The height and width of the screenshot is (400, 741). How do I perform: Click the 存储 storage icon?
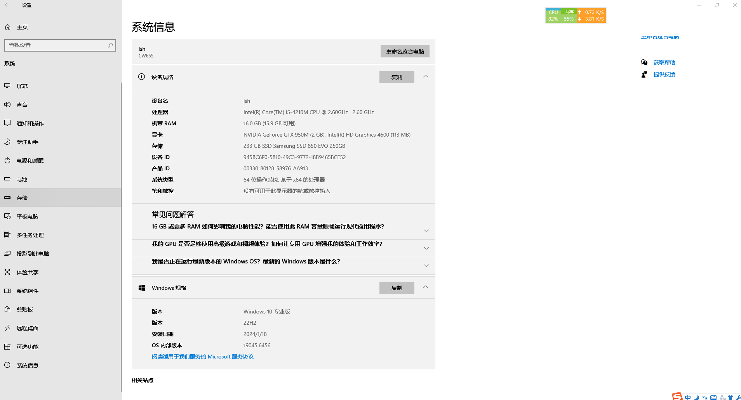click(x=7, y=197)
